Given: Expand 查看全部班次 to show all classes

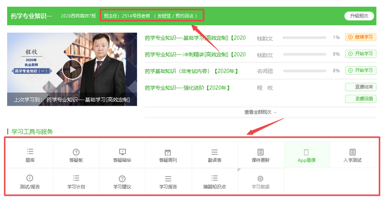Looking at the screenshot, I should (x=260, y=112).
